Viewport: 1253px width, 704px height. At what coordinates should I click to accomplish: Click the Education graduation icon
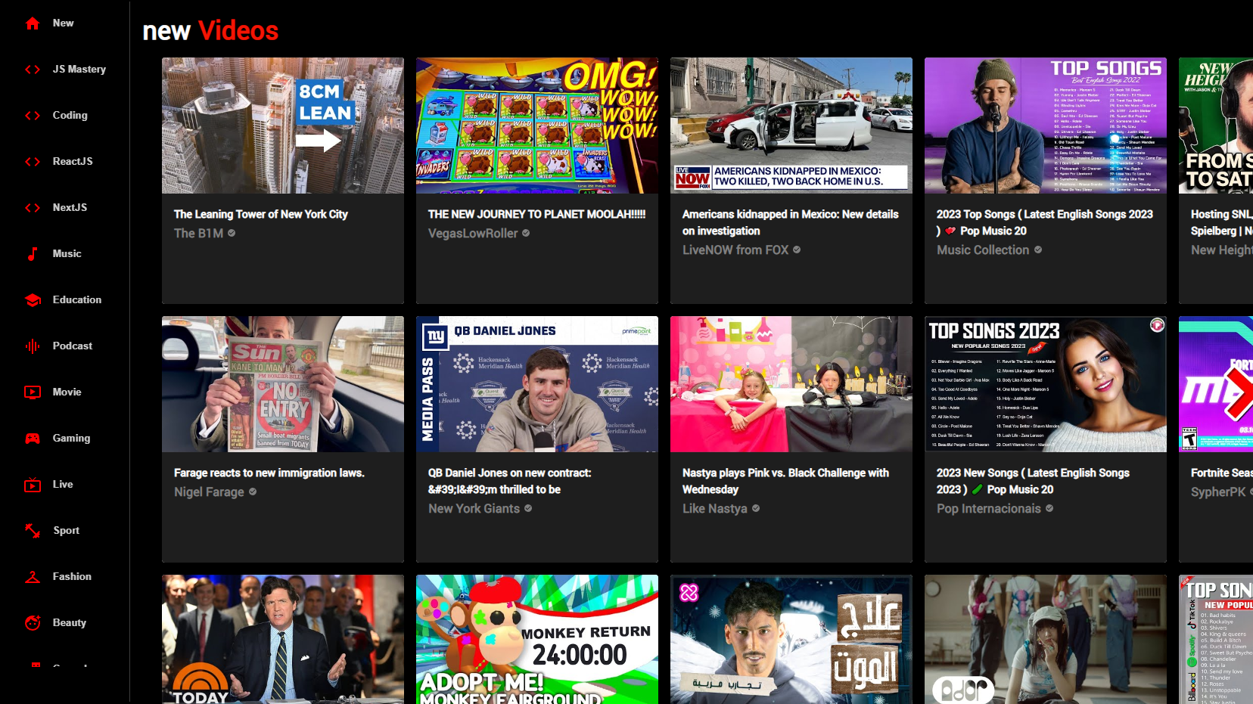[31, 299]
